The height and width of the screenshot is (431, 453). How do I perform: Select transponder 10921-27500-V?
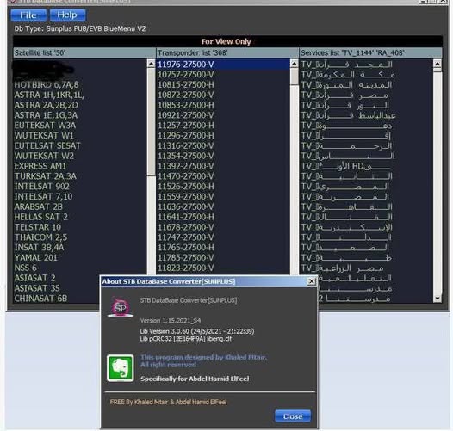pos(223,115)
